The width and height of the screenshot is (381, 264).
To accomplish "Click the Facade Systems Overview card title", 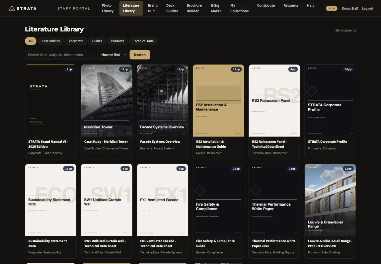I will 160,141.
